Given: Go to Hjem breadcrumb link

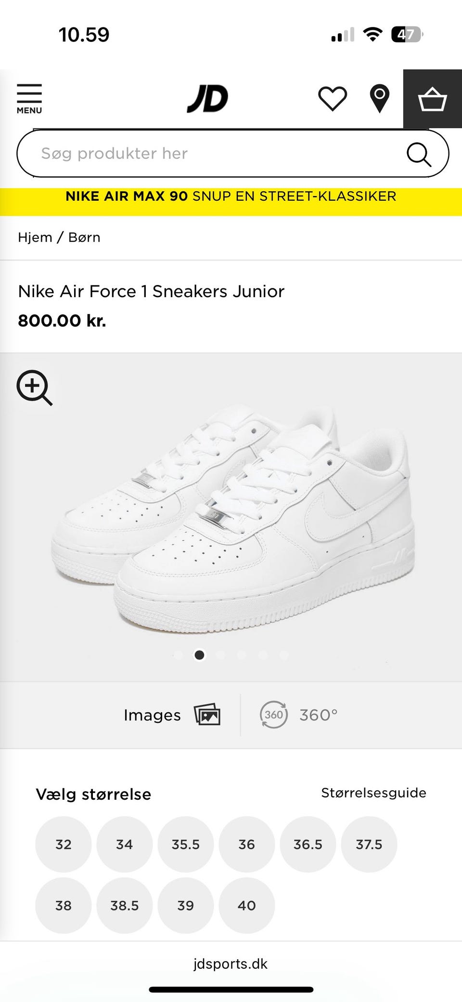Looking at the screenshot, I should [35, 237].
